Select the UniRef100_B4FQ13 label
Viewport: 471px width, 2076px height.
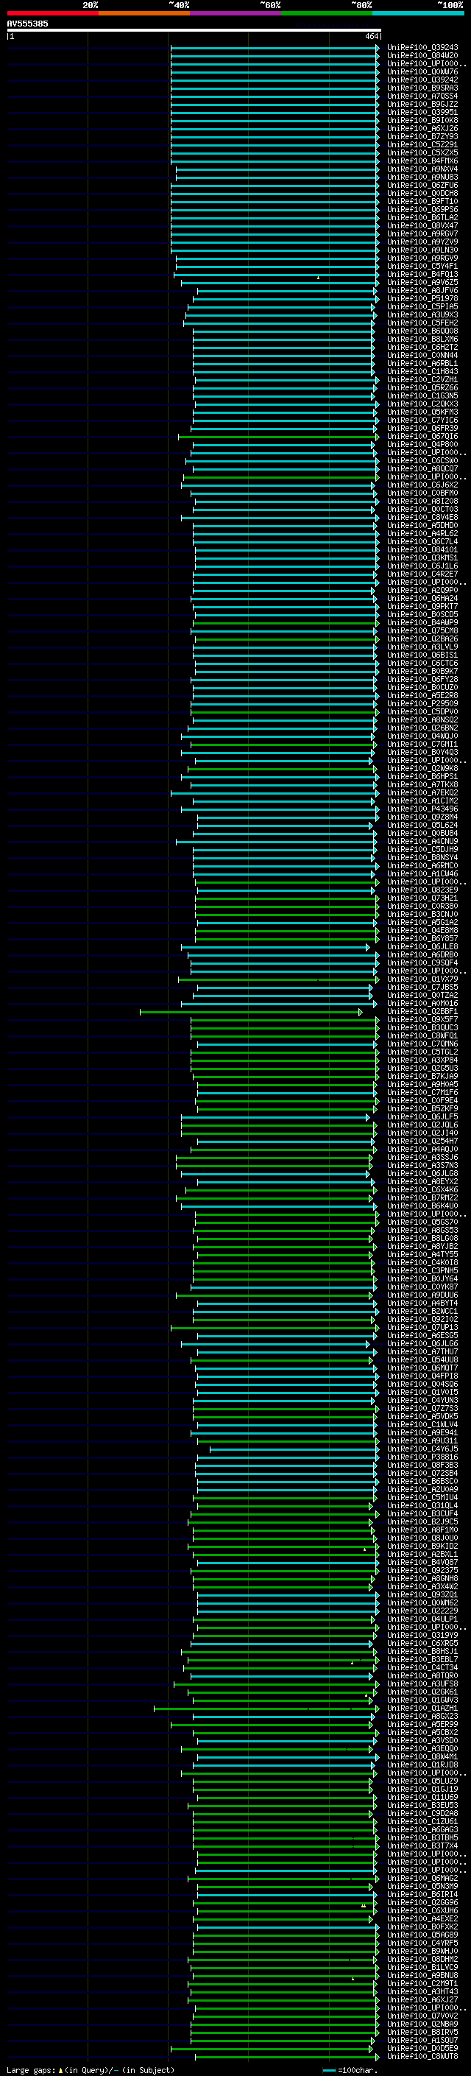coord(422,274)
